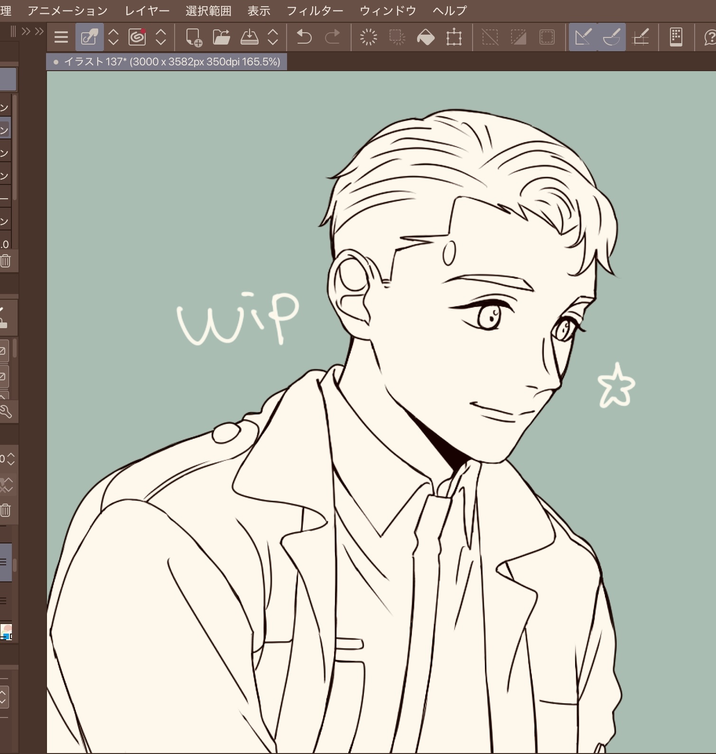Undo the last stroke
Image resolution: width=716 pixels, height=754 pixels.
click(304, 37)
